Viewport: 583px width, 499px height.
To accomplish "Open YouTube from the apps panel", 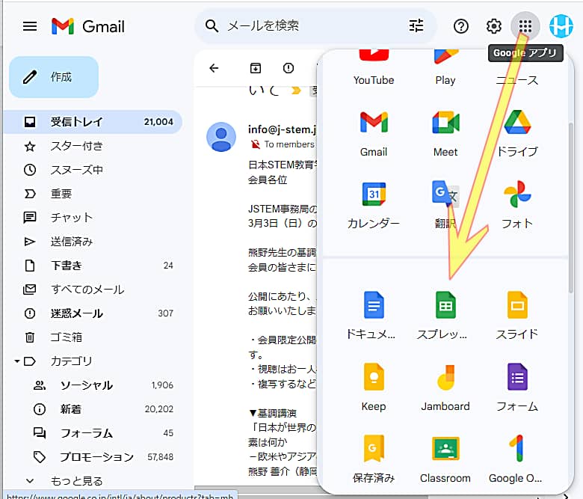I will click(x=374, y=68).
